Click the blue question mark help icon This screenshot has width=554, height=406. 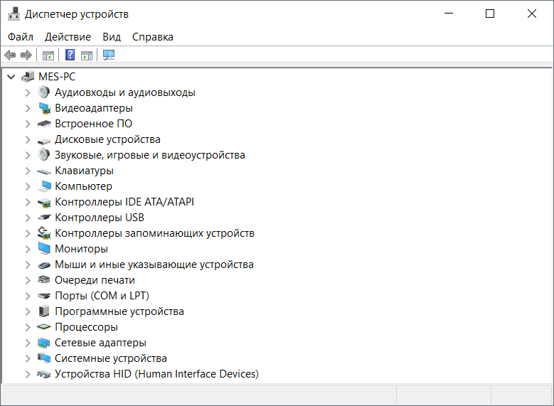(70, 55)
